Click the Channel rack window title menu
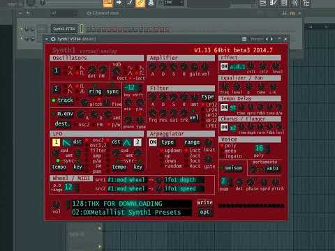This screenshot has height=251, width=335. [x=103, y=13]
